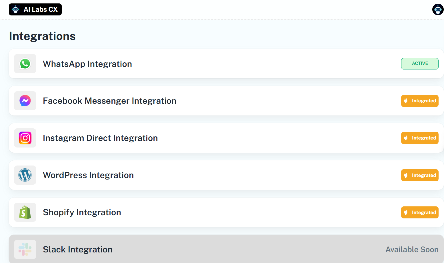This screenshot has height=263, width=444.
Task: Open the robot avatar profile icon
Action: point(438,9)
